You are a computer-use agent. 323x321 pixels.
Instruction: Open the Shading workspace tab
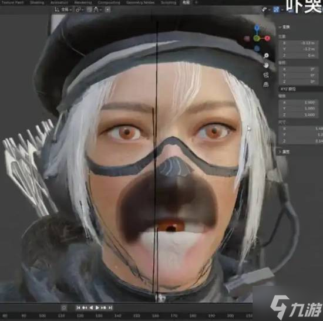point(37,3)
